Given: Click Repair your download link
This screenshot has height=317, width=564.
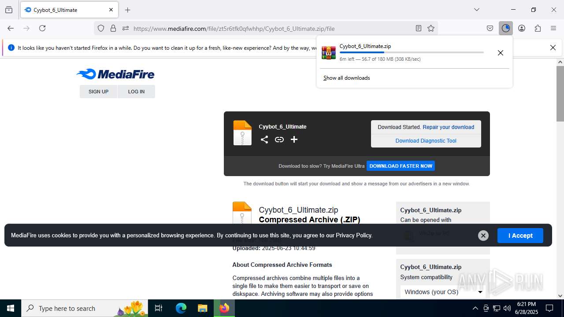Looking at the screenshot, I should [x=449, y=127].
